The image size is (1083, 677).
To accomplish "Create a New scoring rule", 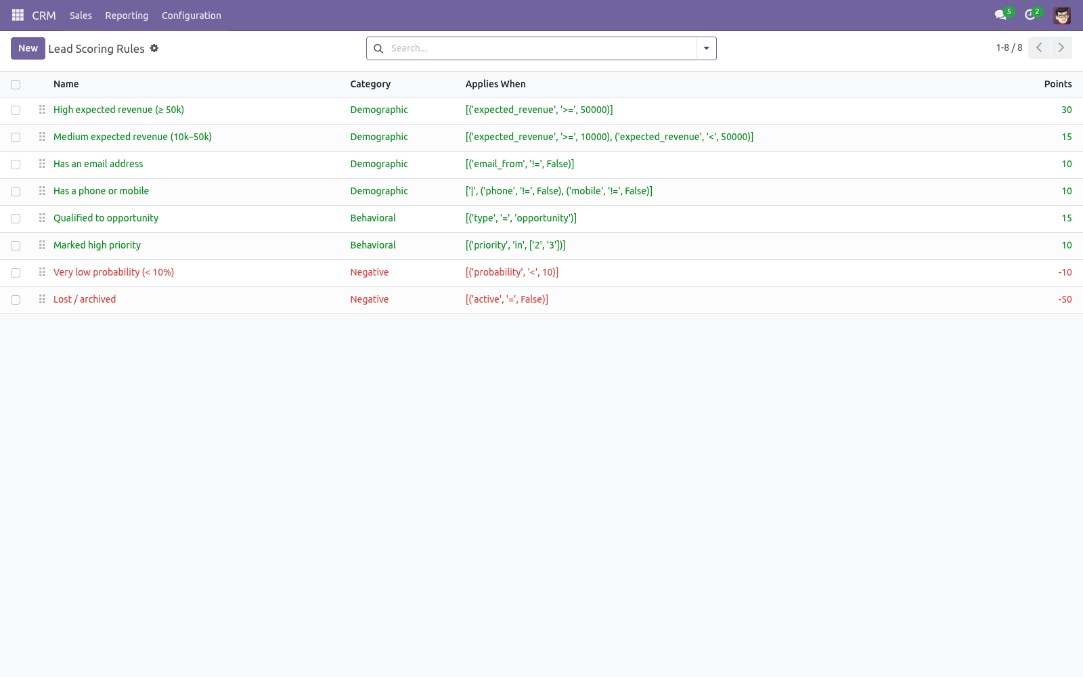I will 28,48.
